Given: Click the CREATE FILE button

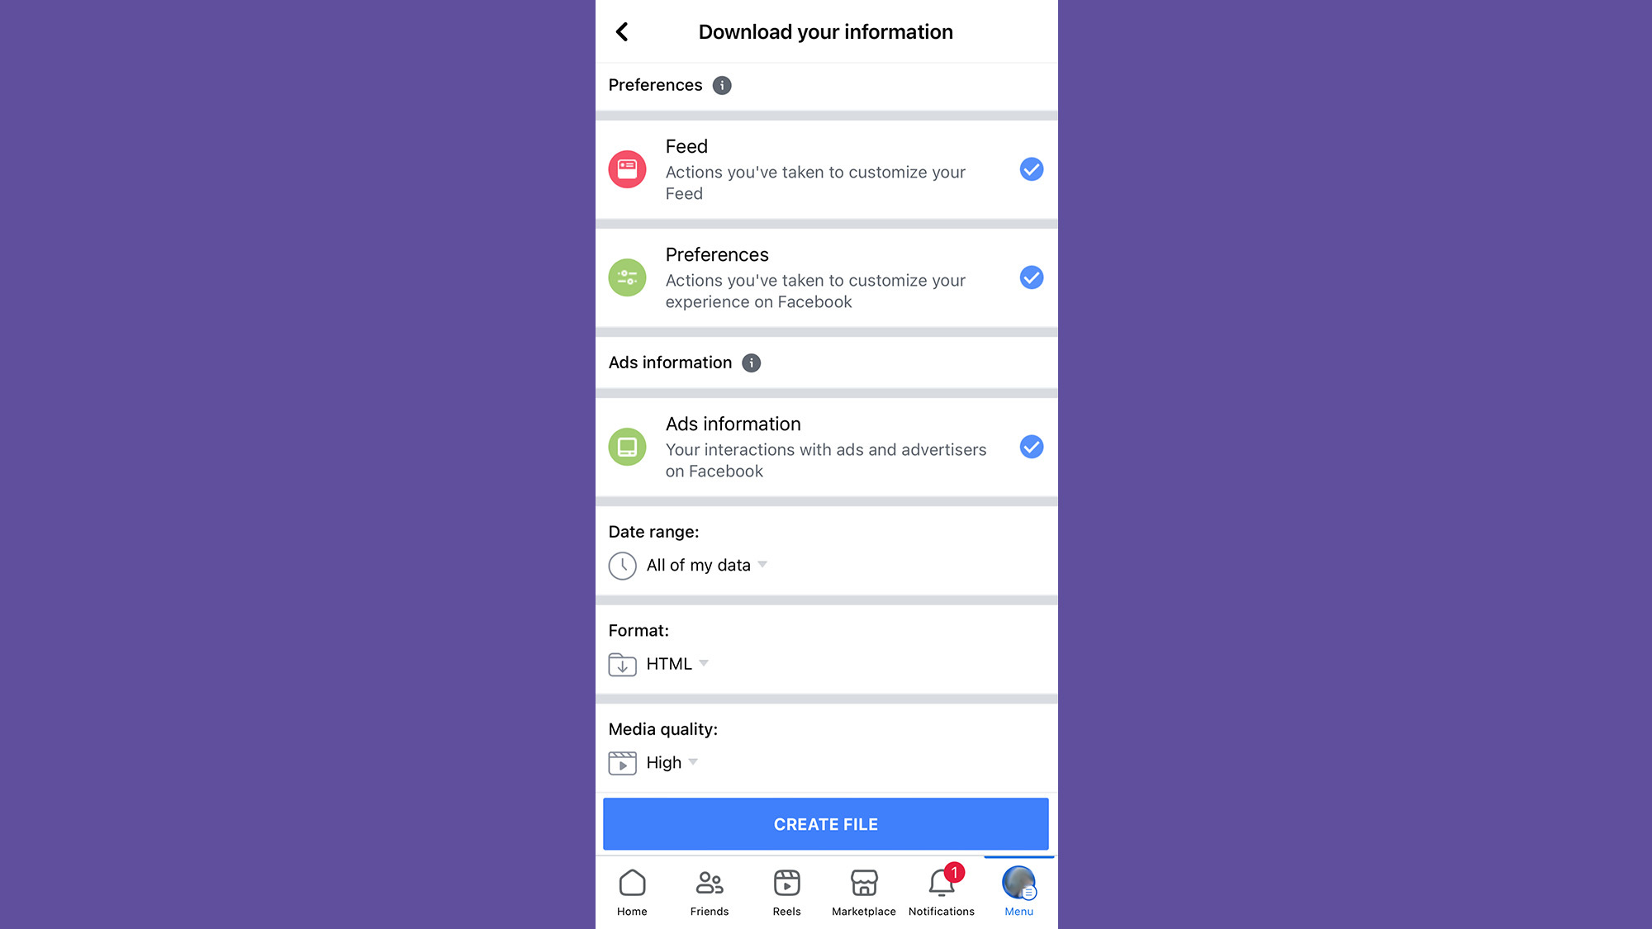Looking at the screenshot, I should click(826, 823).
